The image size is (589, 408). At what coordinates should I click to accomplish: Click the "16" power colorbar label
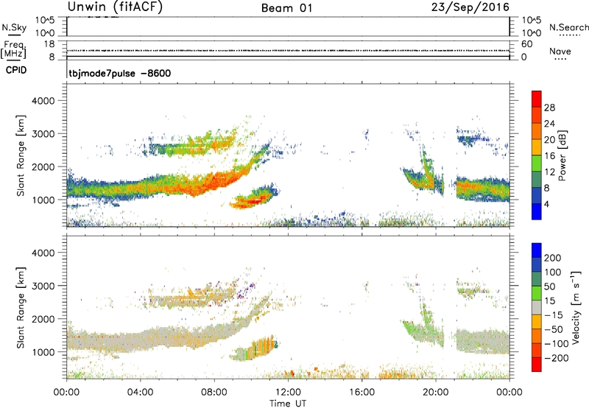point(549,156)
